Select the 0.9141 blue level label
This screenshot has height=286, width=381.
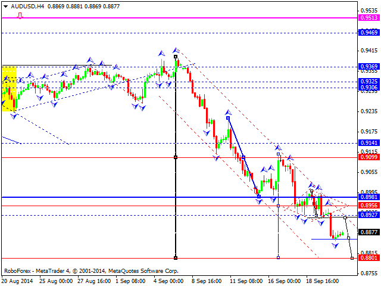(x=369, y=143)
